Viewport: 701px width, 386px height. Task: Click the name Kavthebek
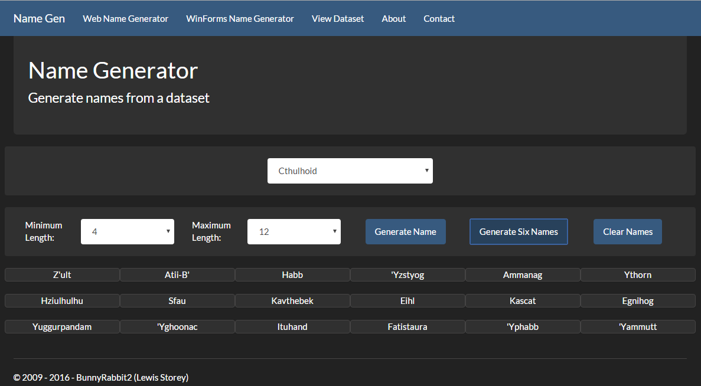click(x=292, y=301)
